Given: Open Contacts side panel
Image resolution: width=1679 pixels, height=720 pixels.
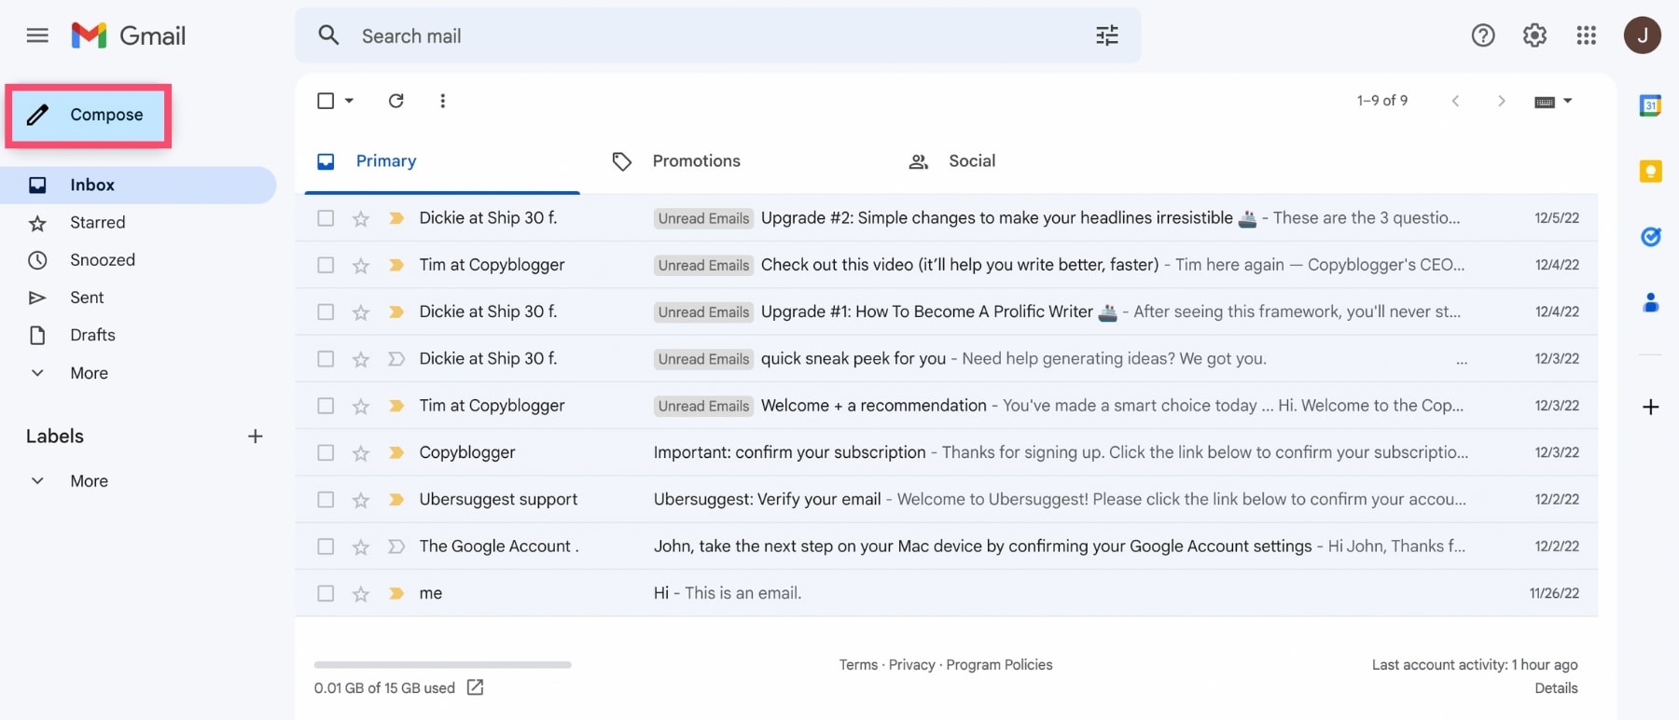Looking at the screenshot, I should [1650, 302].
